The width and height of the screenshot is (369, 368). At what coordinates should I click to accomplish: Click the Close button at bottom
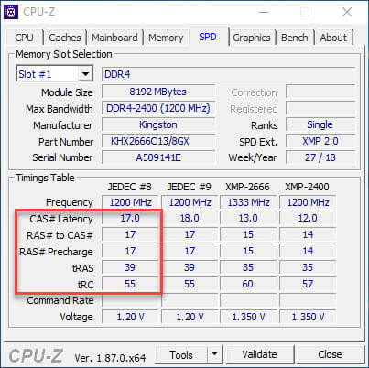330,354
